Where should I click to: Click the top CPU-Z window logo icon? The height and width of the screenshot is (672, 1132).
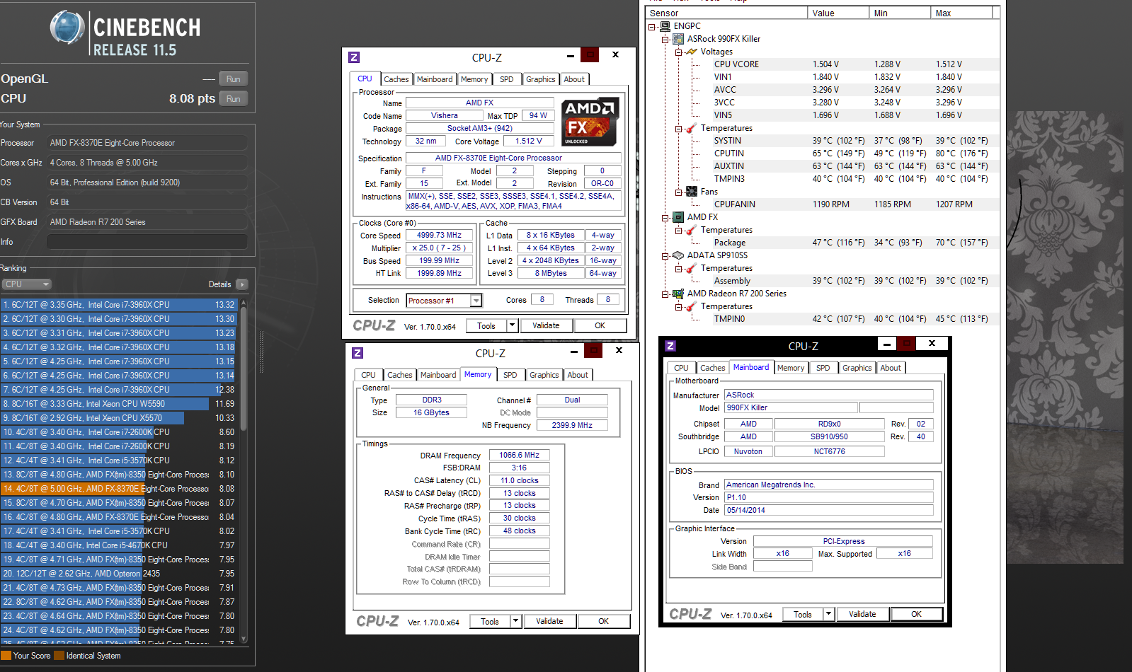pyautogui.click(x=355, y=57)
